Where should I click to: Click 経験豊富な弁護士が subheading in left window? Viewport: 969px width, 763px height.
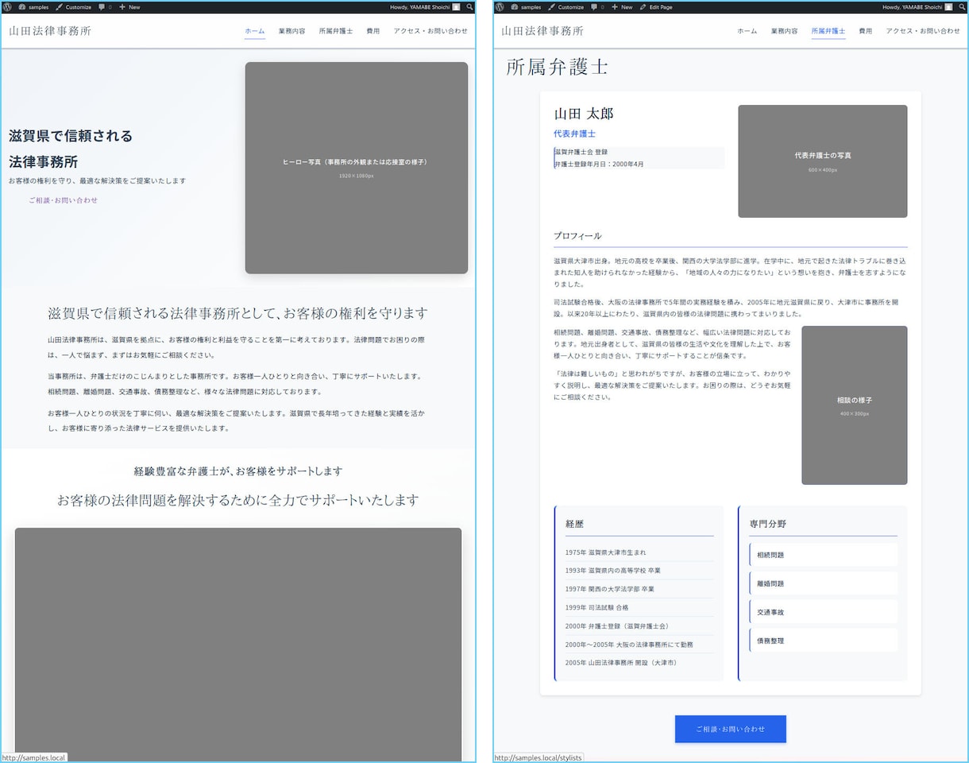(238, 471)
